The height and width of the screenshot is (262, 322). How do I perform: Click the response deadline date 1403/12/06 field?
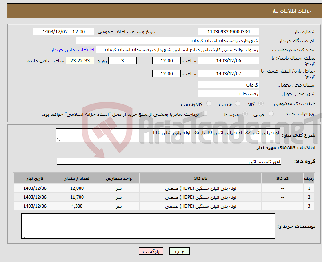coord(229,60)
